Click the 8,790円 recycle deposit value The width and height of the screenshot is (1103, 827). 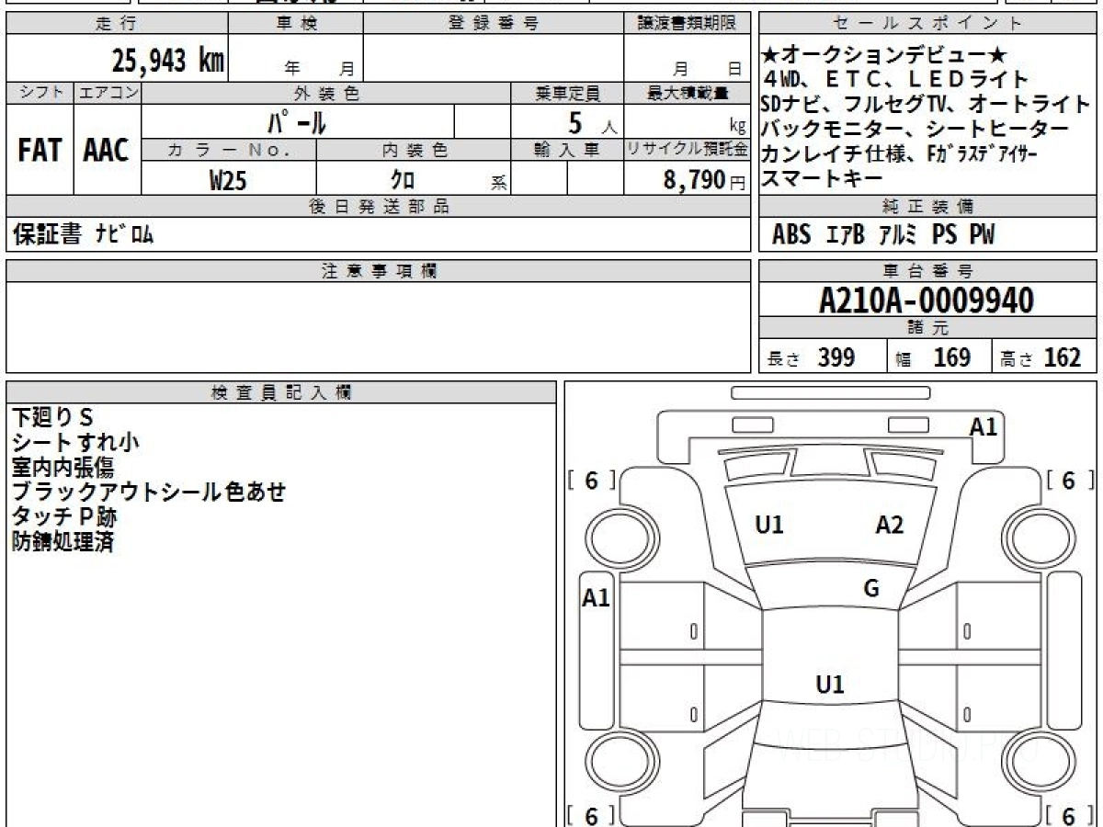click(702, 180)
